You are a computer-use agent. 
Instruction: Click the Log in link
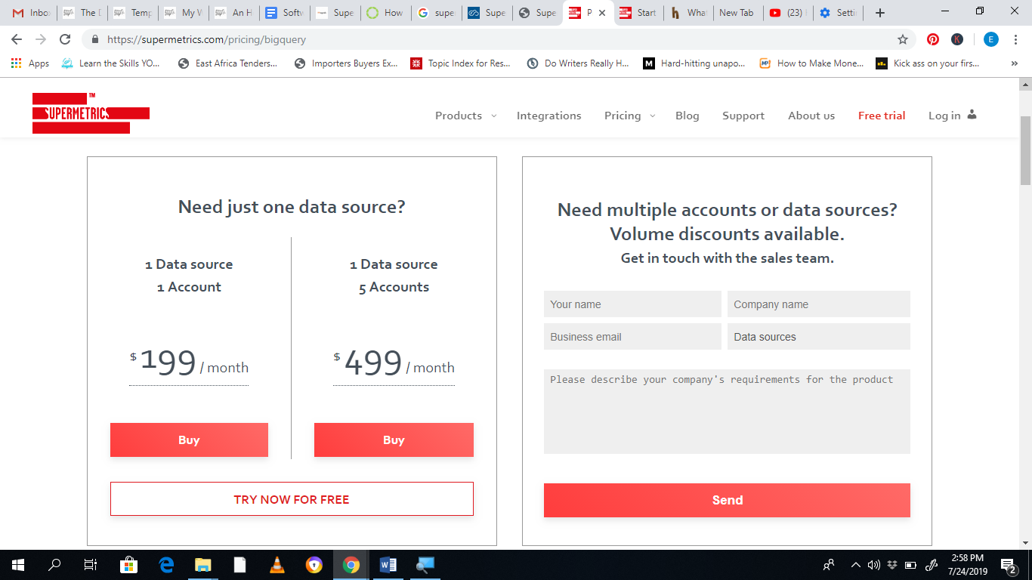pyautogui.click(x=944, y=116)
